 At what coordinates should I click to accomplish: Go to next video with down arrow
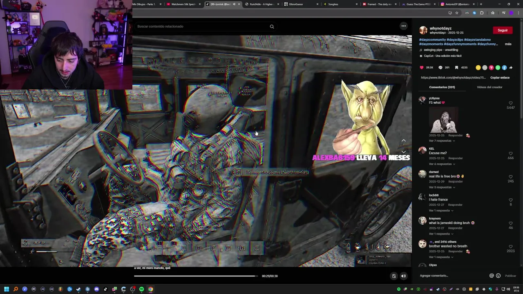[x=404, y=152]
